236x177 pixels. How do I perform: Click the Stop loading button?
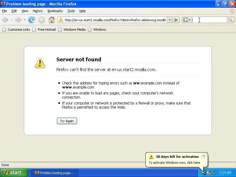coord(41,20)
